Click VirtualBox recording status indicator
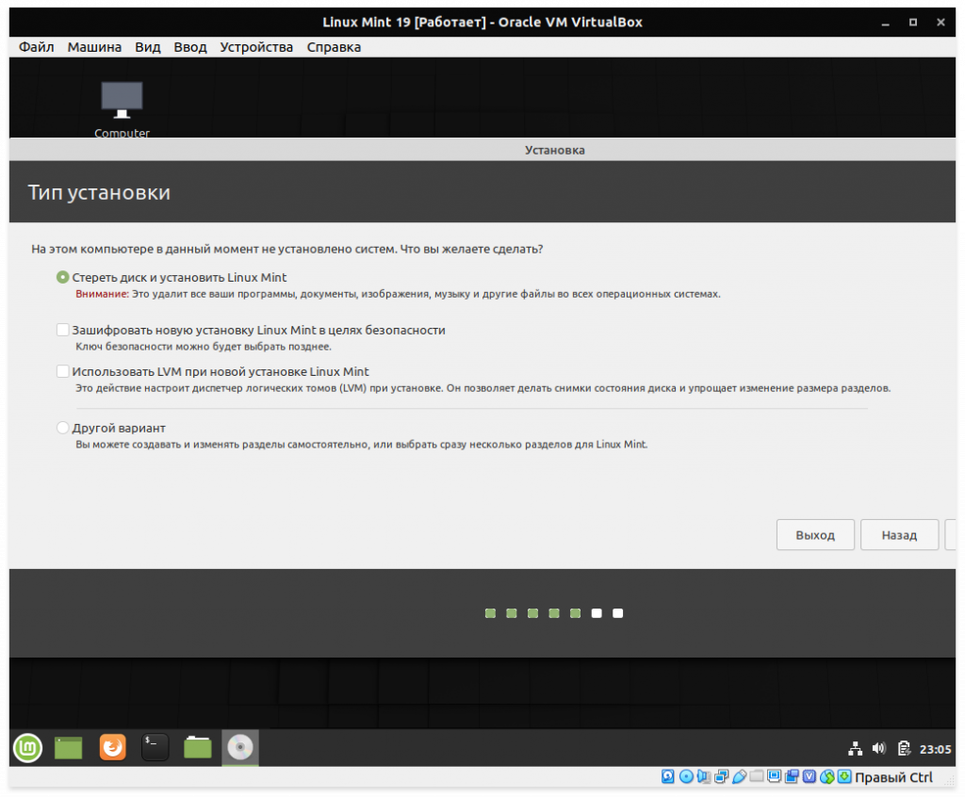Screen dimensions: 965x797 792,776
